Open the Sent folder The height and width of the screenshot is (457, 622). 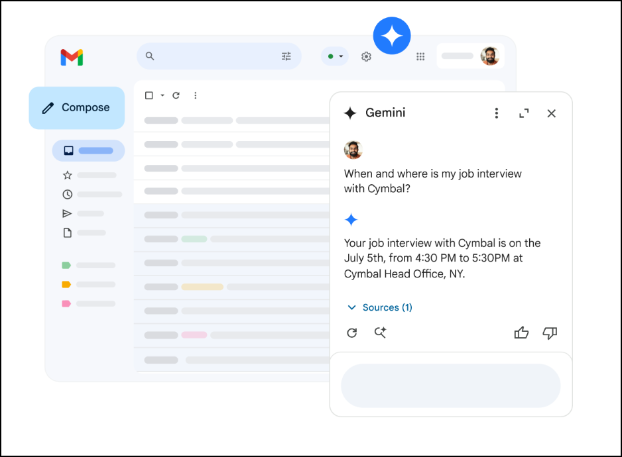pyautogui.click(x=67, y=214)
